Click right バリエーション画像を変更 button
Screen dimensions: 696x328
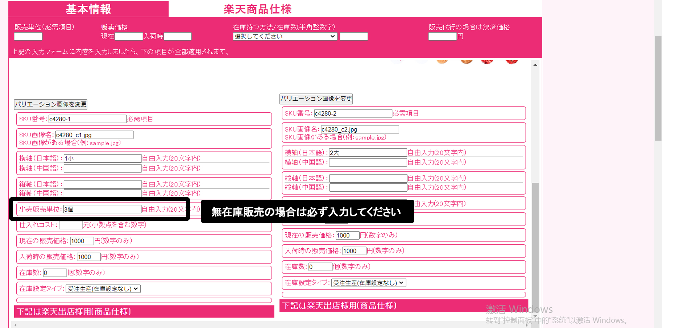point(316,99)
